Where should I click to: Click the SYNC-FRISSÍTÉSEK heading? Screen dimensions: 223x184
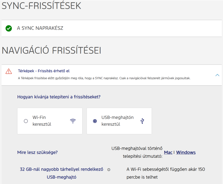click(x=41, y=6)
